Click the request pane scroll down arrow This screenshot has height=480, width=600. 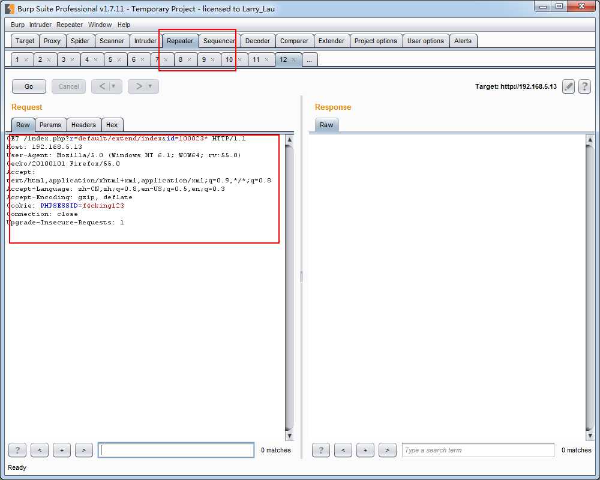tap(289, 436)
